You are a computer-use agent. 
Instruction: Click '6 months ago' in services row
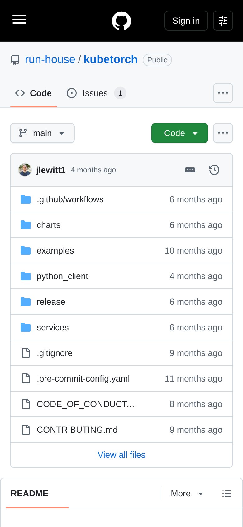[x=196, y=327]
